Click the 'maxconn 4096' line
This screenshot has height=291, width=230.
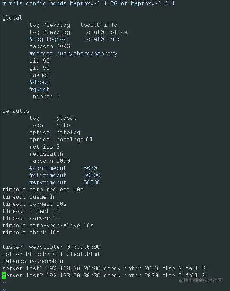tap(49, 46)
